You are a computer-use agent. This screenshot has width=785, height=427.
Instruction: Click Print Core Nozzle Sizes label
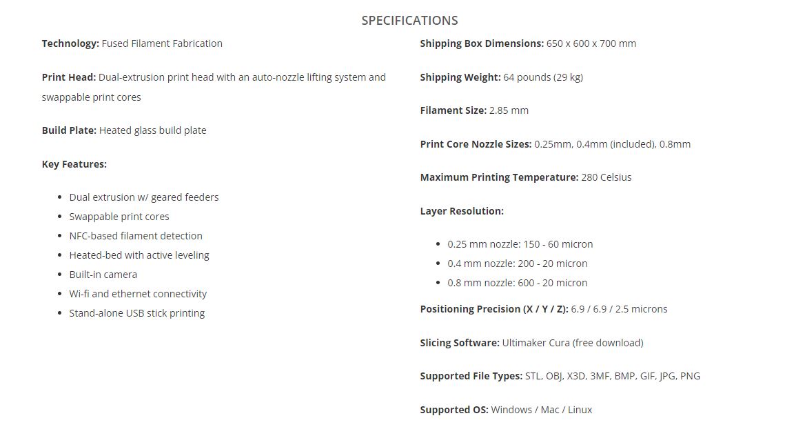point(476,144)
